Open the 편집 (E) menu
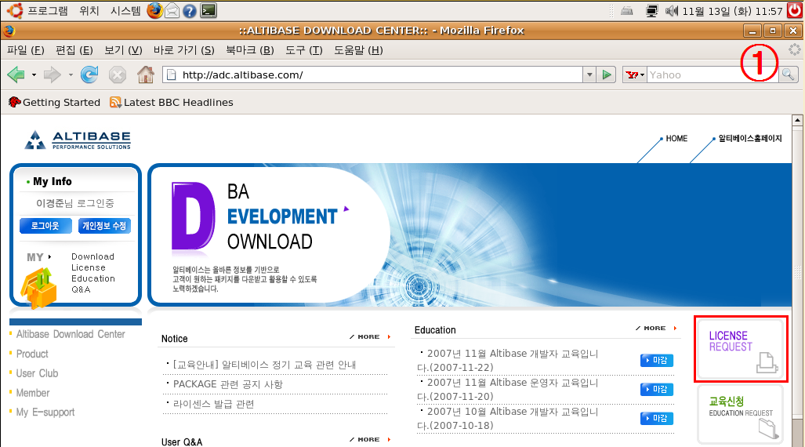The height and width of the screenshot is (447, 805). tap(74, 50)
